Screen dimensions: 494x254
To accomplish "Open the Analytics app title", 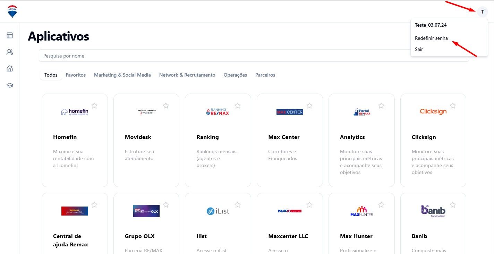I will (x=352, y=137).
